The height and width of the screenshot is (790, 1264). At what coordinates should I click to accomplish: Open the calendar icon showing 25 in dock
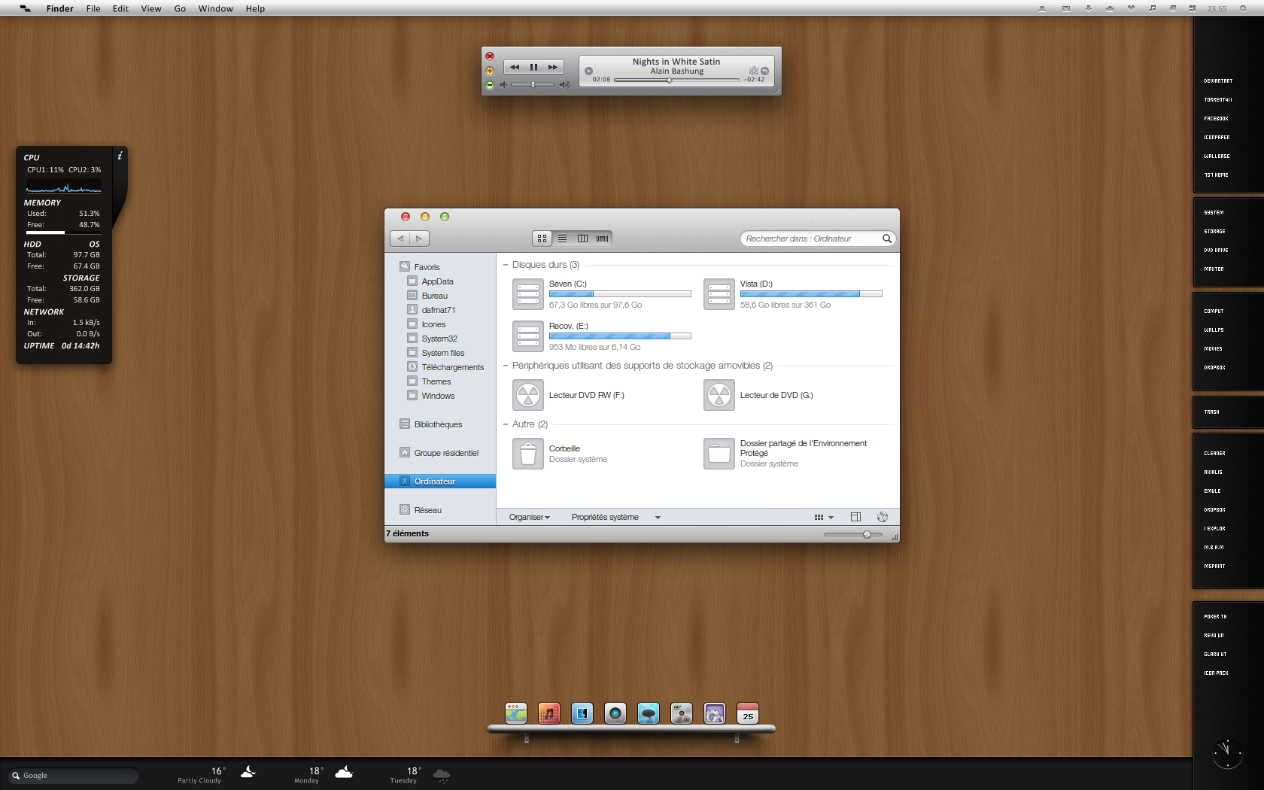click(x=747, y=713)
